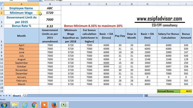Select June's Bonus Amount 167
Viewport: 193px width, 108px height.
point(186,52)
